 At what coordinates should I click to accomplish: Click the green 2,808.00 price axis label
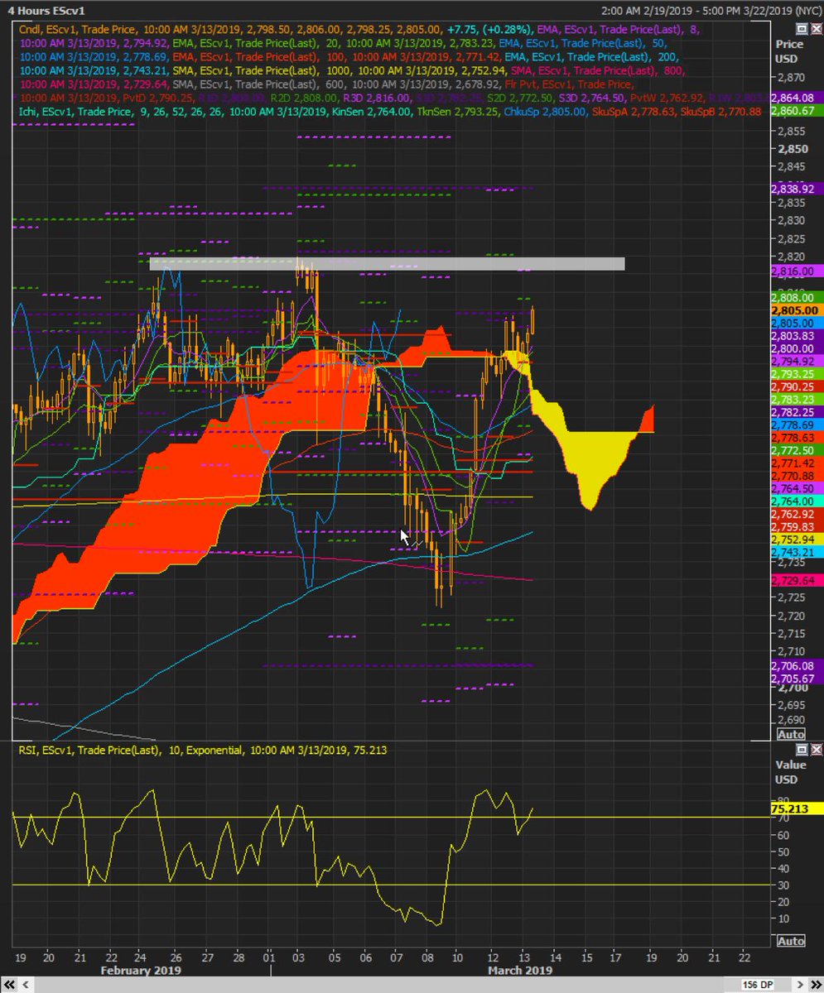point(796,297)
